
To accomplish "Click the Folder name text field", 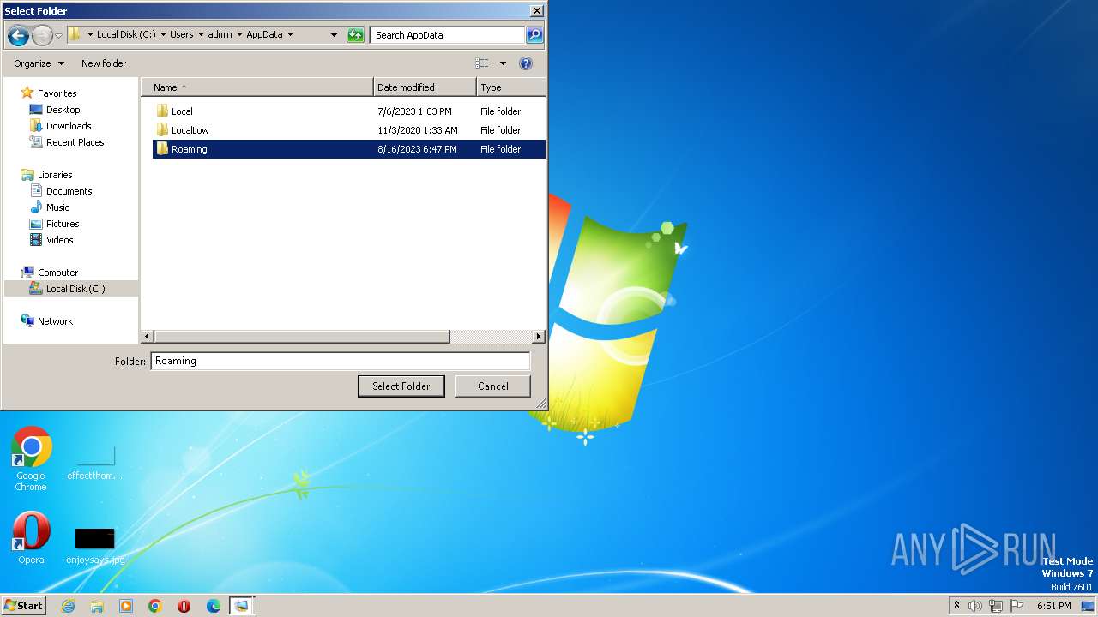I will pos(341,361).
